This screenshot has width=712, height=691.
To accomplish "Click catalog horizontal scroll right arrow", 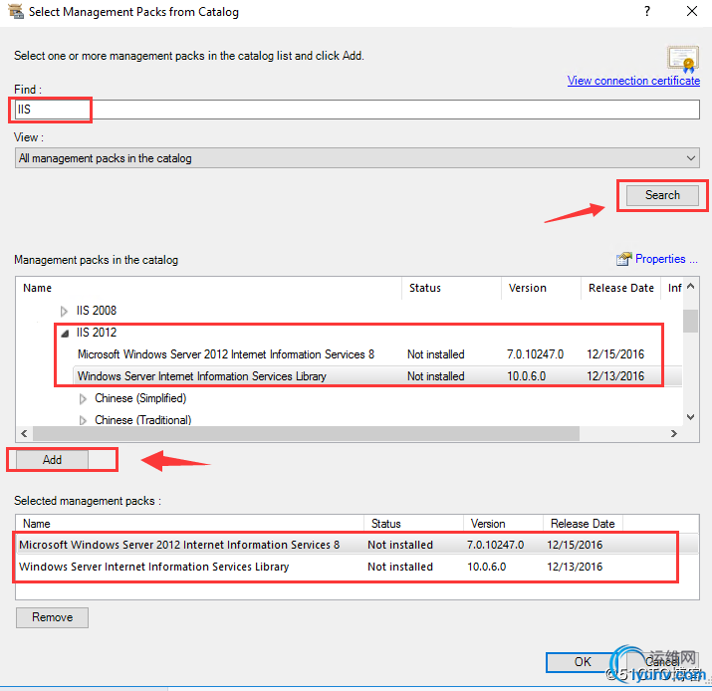I will pos(674,433).
